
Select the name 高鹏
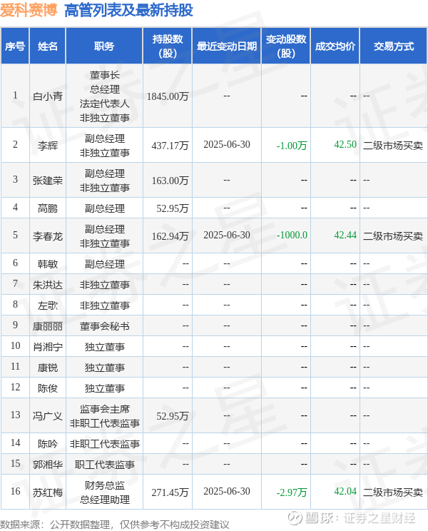click(48, 208)
